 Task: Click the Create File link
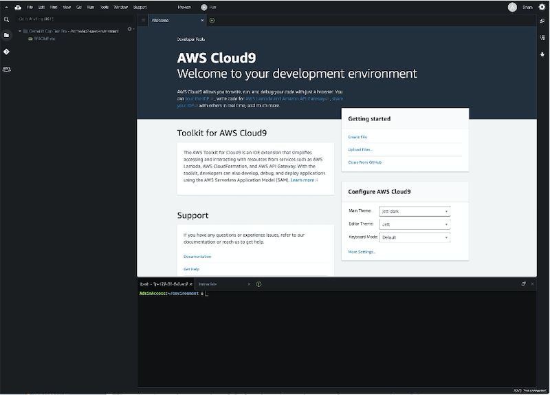point(357,137)
